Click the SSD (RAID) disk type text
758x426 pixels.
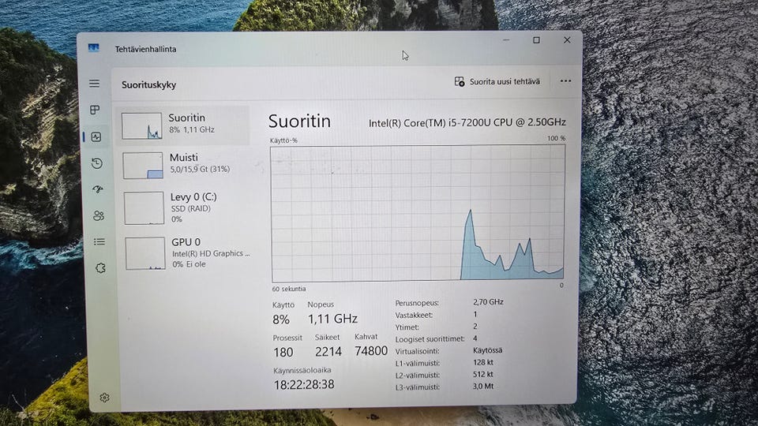point(191,208)
